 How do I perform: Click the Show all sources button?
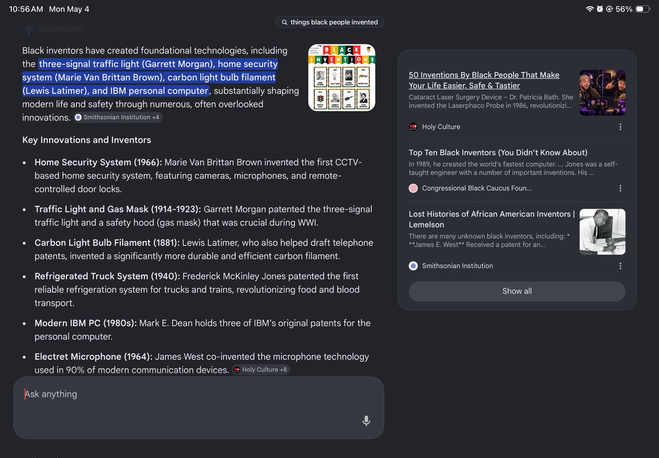[x=517, y=291]
